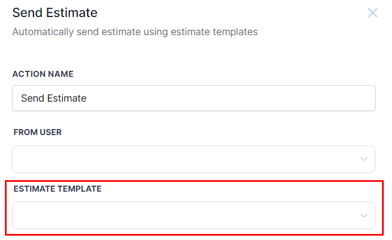Click the X icon beside the title

[x=373, y=13]
